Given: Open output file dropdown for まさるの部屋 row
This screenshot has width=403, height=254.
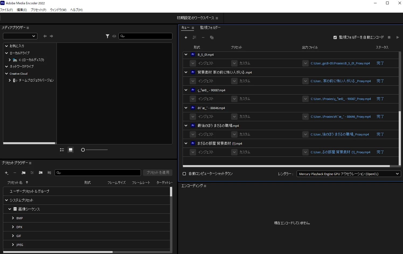Looking at the screenshot, I should coord(305,152).
